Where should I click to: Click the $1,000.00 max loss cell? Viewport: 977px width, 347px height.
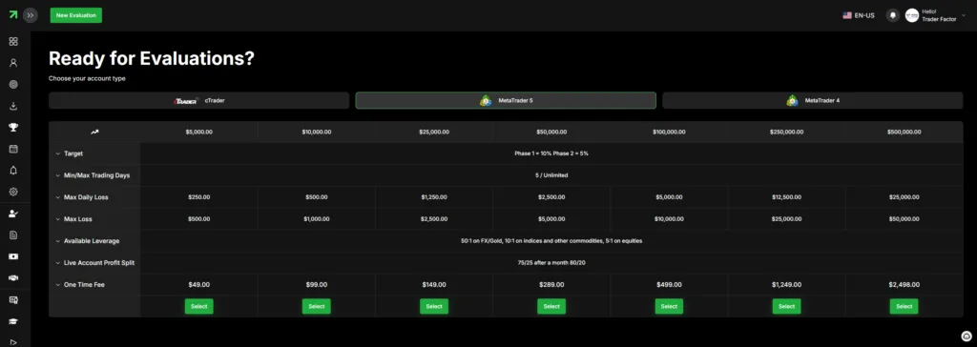317,219
